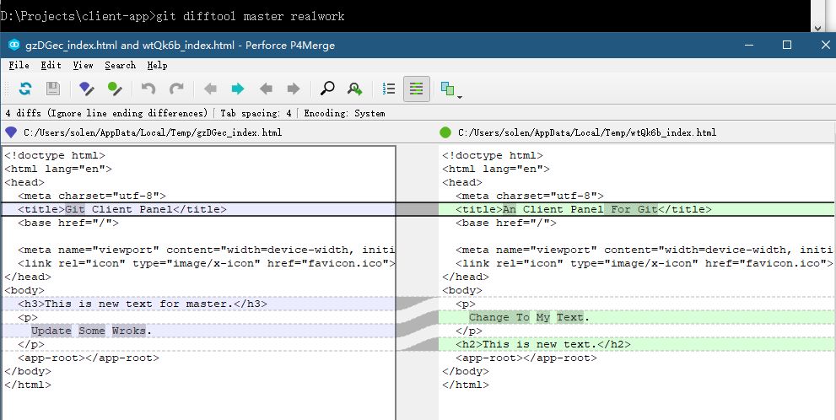836x420 pixels.
Task: Click green circle icon by right file path
Action: [x=445, y=132]
